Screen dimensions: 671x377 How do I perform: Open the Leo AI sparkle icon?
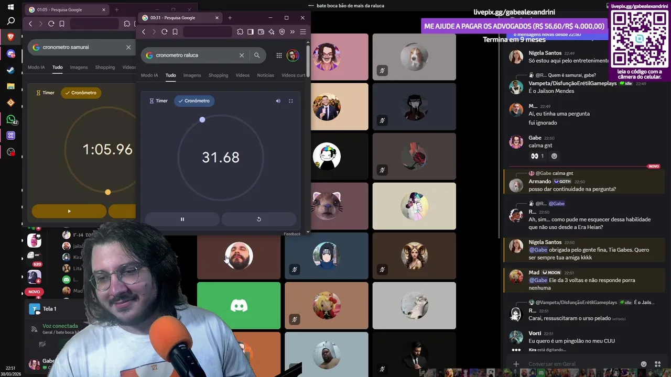click(271, 32)
